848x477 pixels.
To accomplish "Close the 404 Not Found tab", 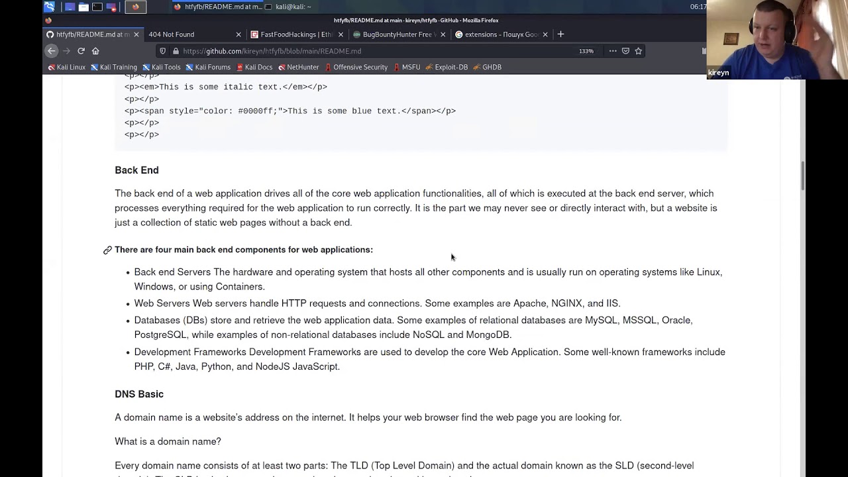I will coord(238,34).
